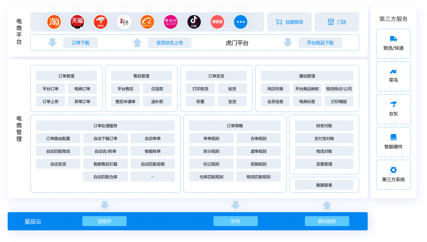
Task: Open the 第三方服务 sidebar panel
Action: point(393,19)
